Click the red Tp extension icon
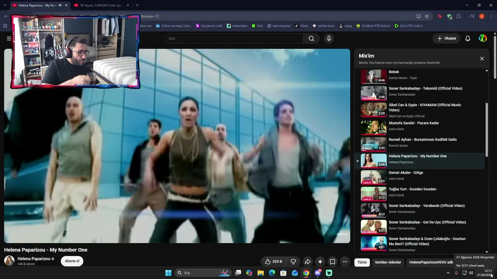 pyautogui.click(x=440, y=16)
